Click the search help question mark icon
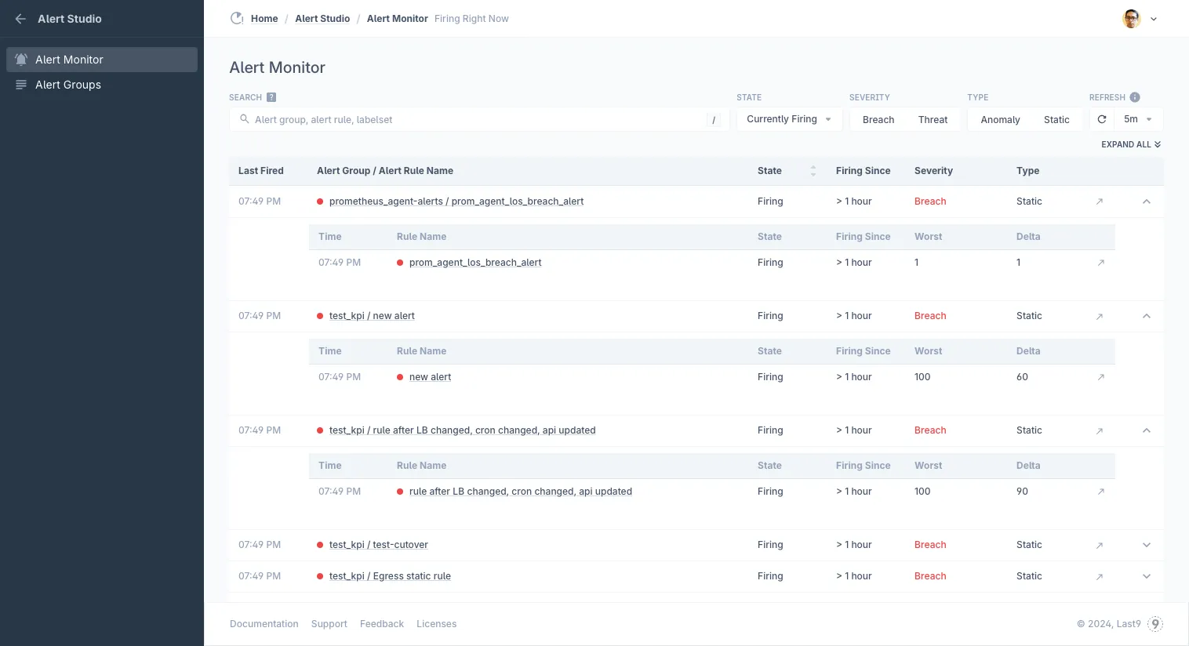Image resolution: width=1189 pixels, height=646 pixels. 271,97
